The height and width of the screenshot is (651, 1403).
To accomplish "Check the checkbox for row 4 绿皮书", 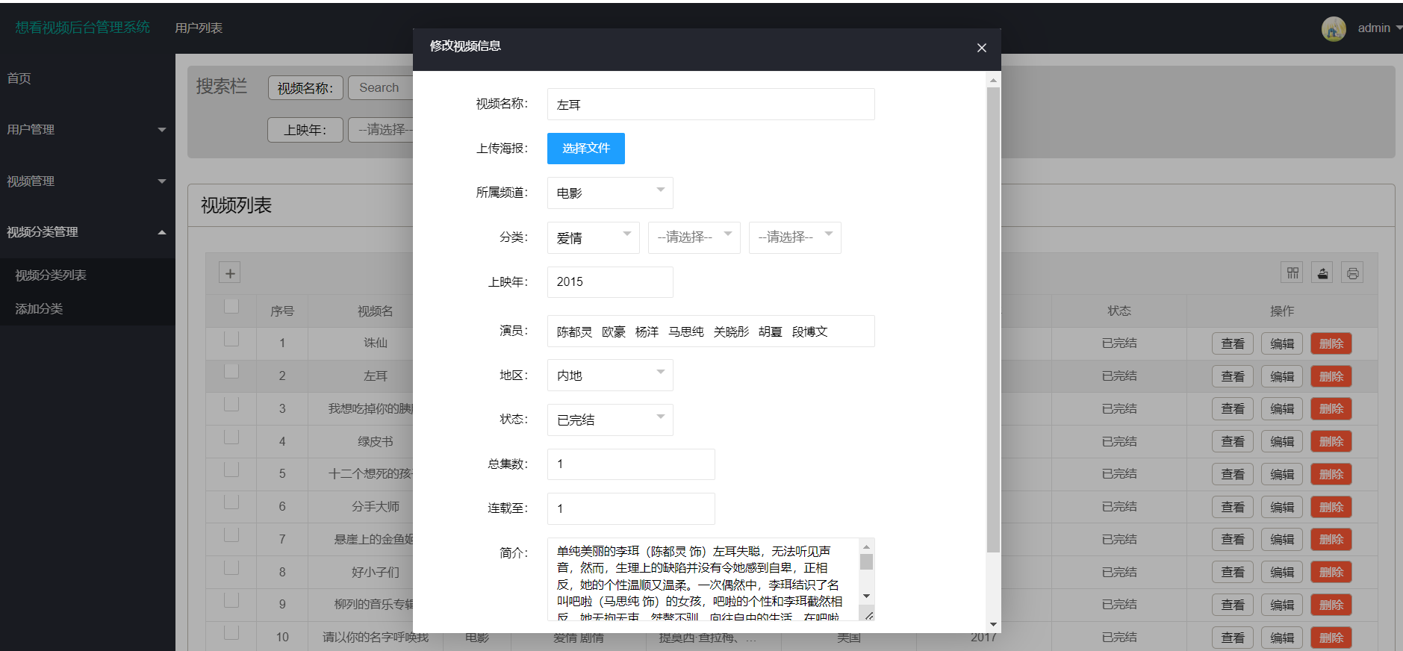I will 231,437.
